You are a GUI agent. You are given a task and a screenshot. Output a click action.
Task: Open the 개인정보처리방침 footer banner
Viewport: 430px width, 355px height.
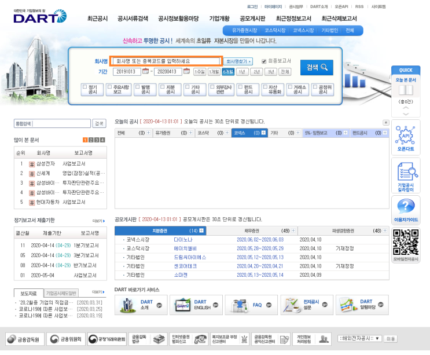(312, 339)
